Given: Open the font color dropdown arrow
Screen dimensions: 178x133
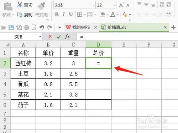Looking at the screenshot, I should point(118,15).
